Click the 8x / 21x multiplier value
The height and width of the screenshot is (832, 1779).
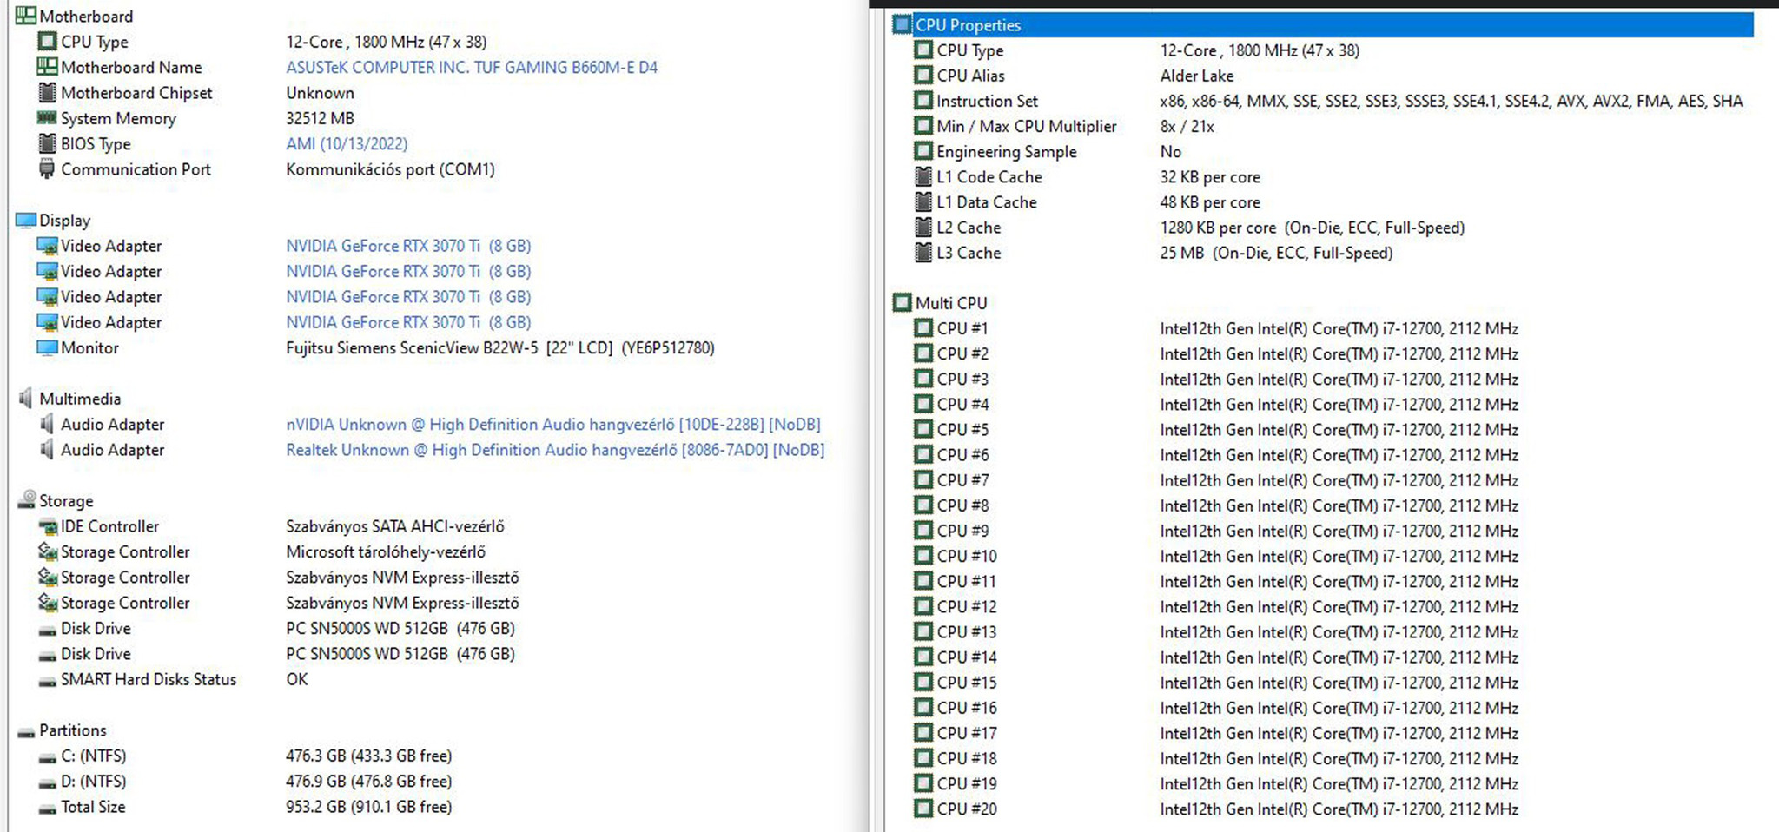(x=1187, y=126)
